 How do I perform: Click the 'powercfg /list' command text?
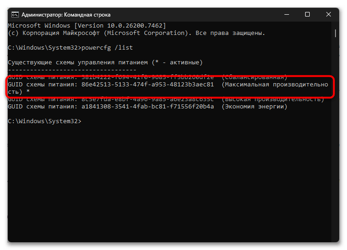[x=107, y=48]
